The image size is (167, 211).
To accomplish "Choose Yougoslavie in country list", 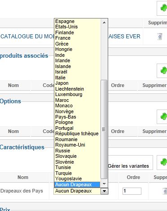I will pyautogui.click(x=69, y=179).
